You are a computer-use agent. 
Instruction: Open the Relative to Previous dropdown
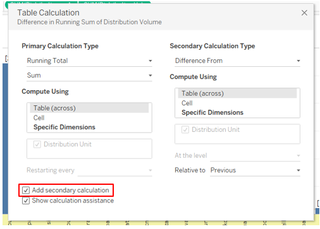[255, 170]
